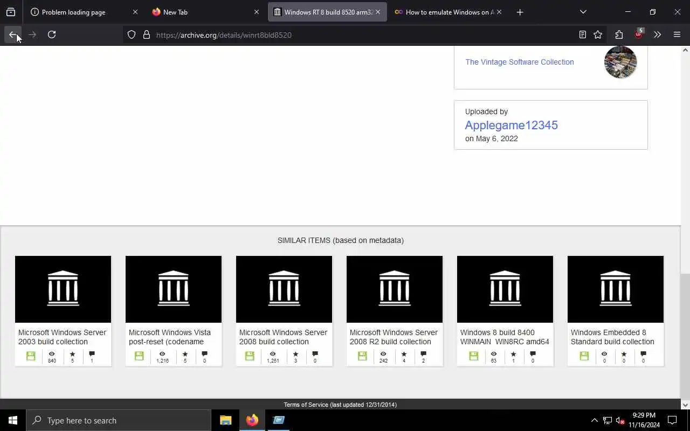The image size is (690, 431).
Task: Click reviews bubble on Windows Embedded 8 card
Action: point(643,354)
